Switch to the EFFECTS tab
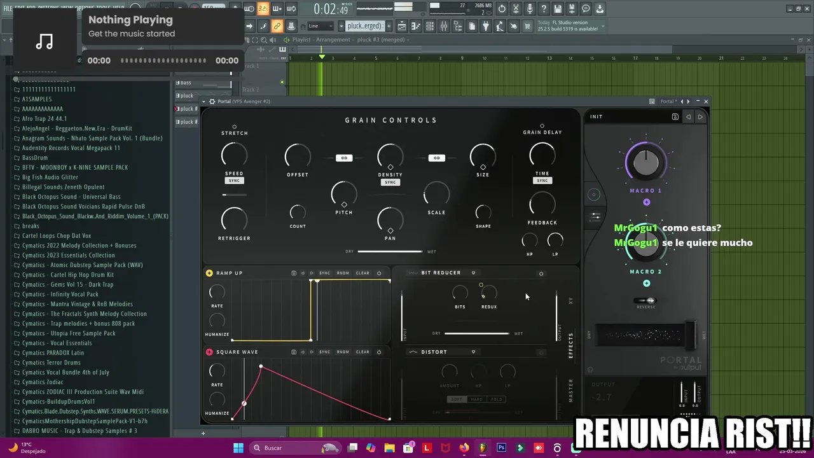The height and width of the screenshot is (458, 814). (570, 345)
